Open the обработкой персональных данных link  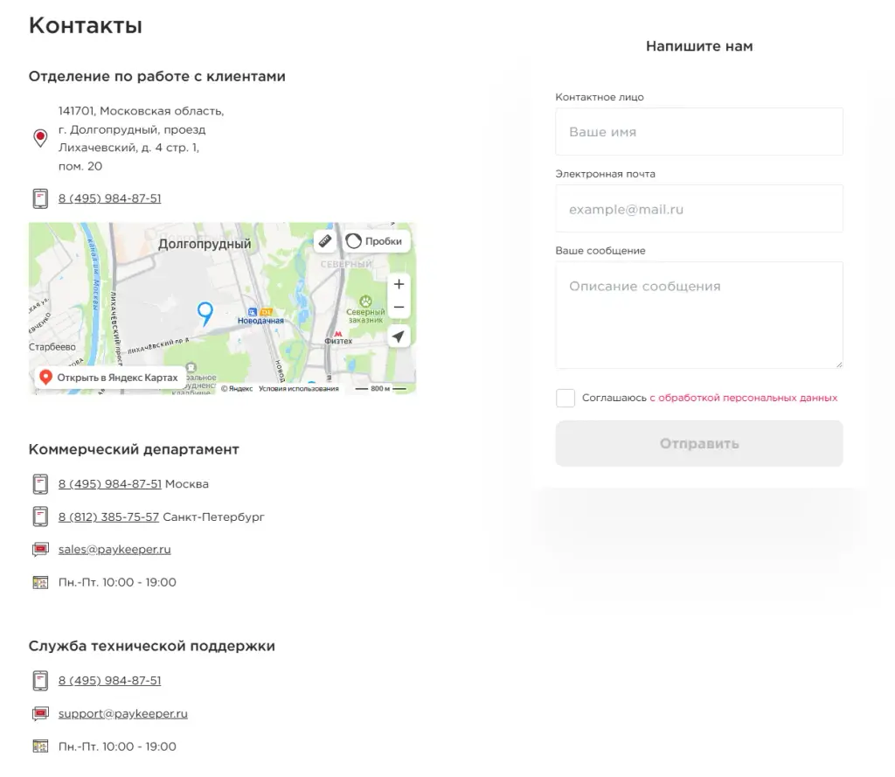tap(743, 398)
